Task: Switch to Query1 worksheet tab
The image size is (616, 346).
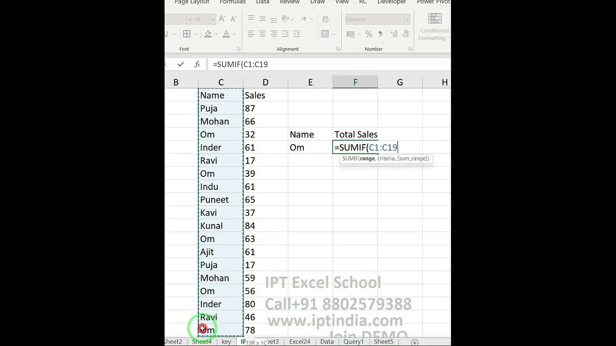Action: tap(353, 342)
